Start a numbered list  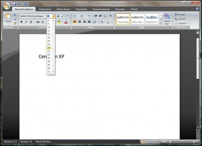pyautogui.click(x=82, y=16)
